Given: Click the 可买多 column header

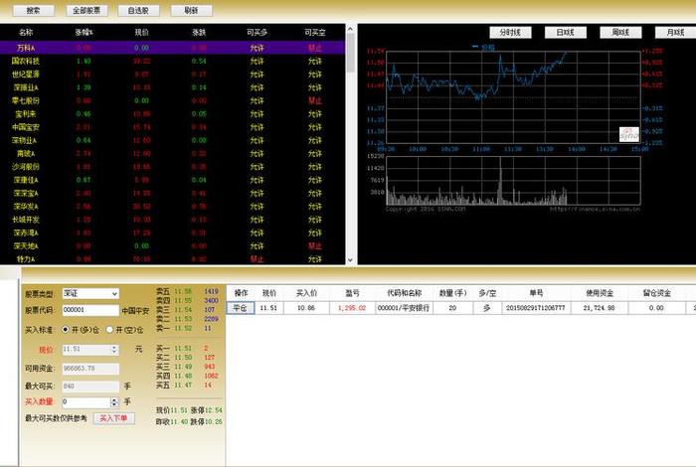Looking at the screenshot, I should pos(257,33).
